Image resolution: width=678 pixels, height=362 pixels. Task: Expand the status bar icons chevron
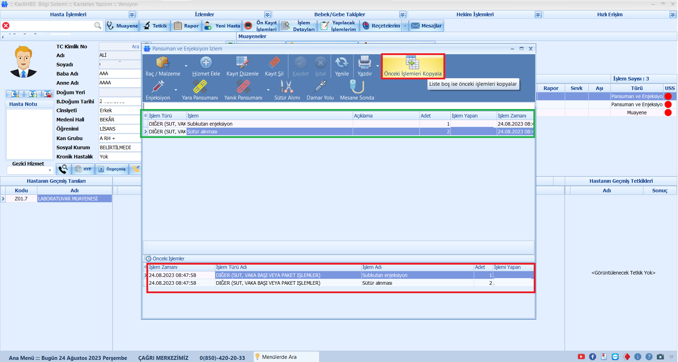pyautogui.click(x=671, y=357)
